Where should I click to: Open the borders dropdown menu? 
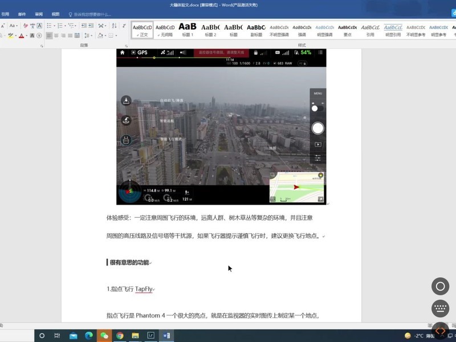(116, 35)
